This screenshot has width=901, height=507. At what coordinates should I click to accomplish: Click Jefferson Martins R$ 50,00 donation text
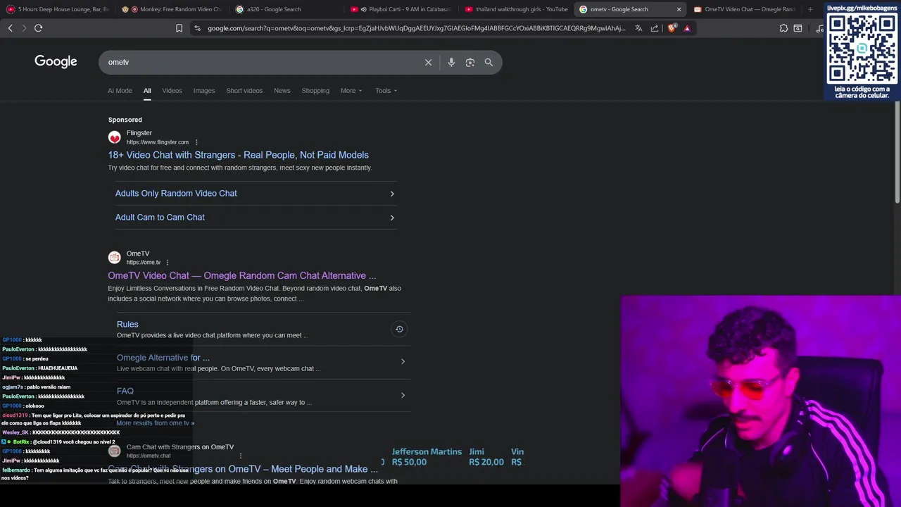tap(427, 457)
